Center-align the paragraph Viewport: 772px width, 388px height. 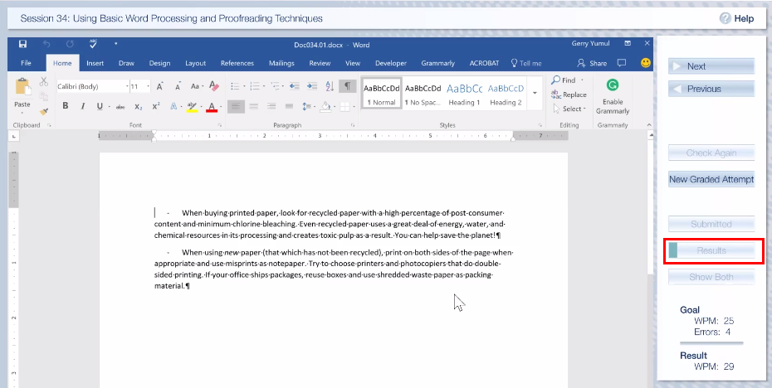[253, 106]
